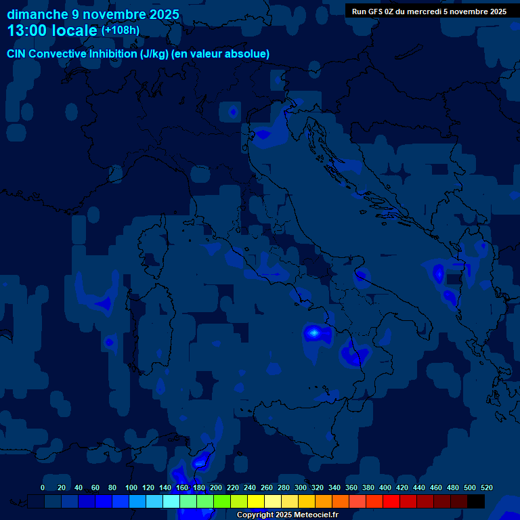The height and width of the screenshot is (520, 520).
Task: Click the bright blue patch at bottom-right corner
Action: pyautogui.click(x=506, y=508)
